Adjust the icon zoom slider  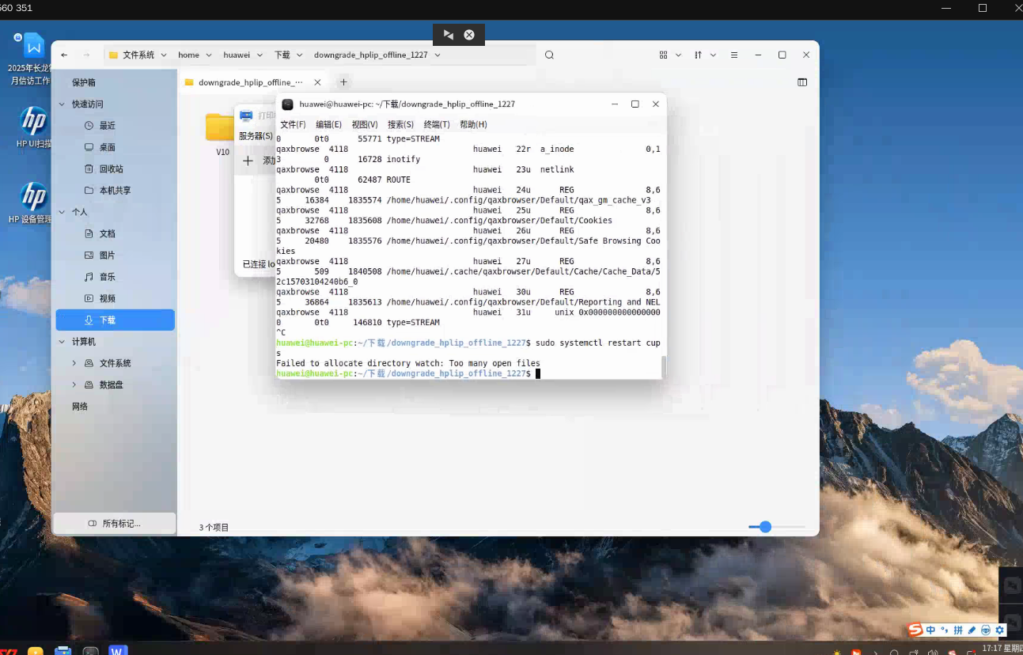click(765, 527)
